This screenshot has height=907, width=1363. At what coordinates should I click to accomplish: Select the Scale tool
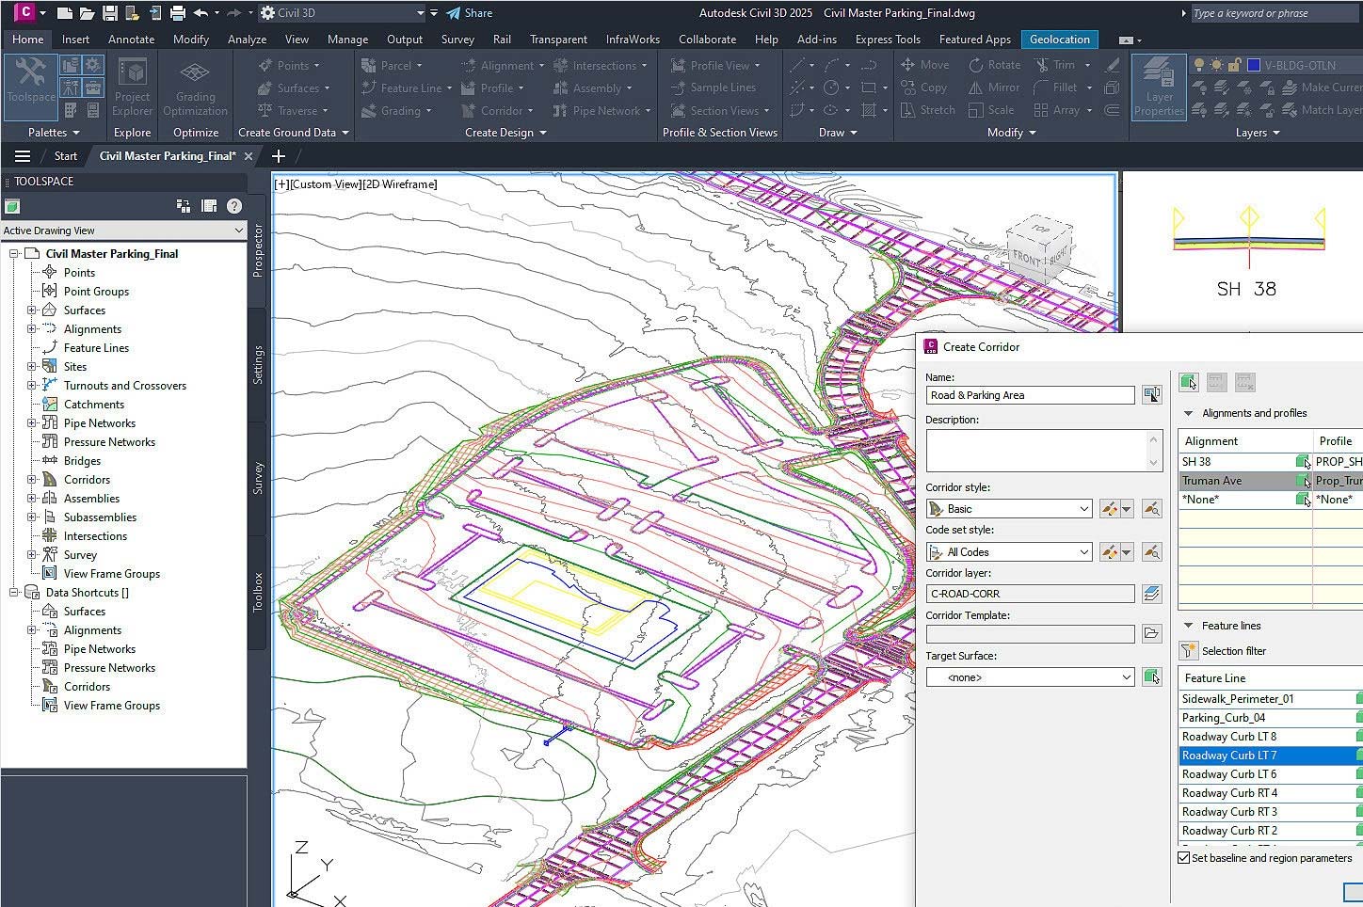coord(991,110)
